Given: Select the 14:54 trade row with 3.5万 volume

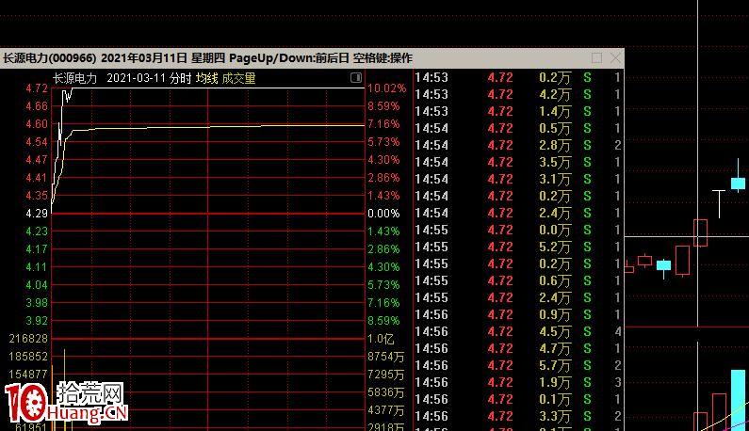Looking at the screenshot, I should tap(518, 162).
